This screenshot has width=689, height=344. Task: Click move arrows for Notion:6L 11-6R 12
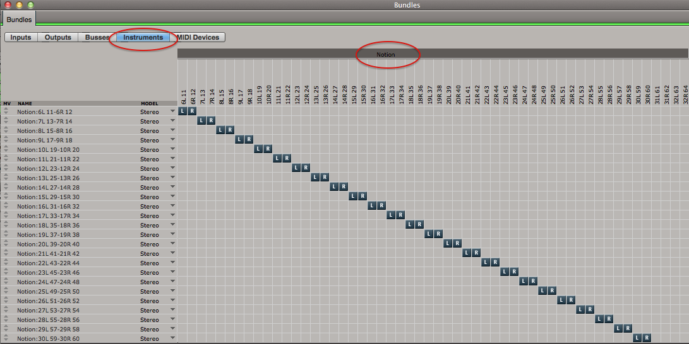(x=6, y=112)
